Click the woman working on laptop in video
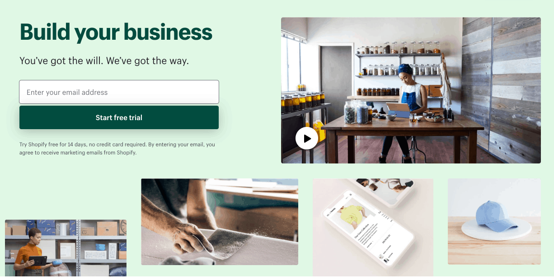This screenshot has height=280, width=554. pyautogui.click(x=408, y=108)
